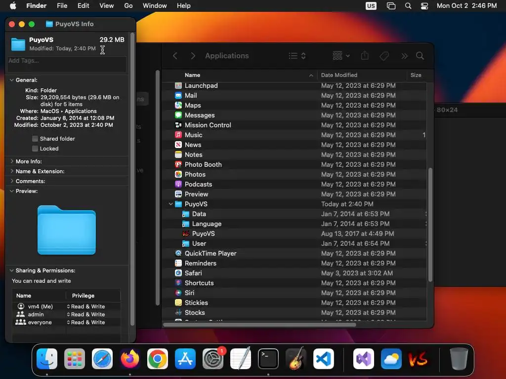Change vm4 (Me) privilege dropdown

point(86,306)
